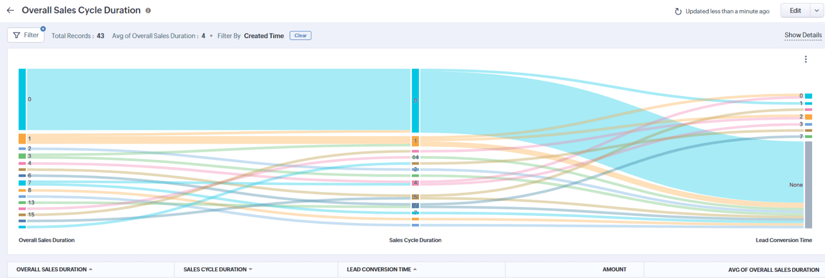Expand the dropdown arrow next to Edit
Image resolution: width=825 pixels, height=278 pixels.
coord(817,10)
